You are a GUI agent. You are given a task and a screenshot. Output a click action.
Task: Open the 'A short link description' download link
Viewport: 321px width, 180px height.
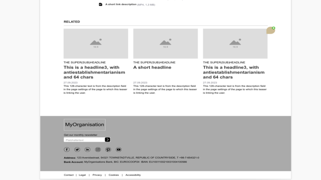tap(121, 4)
